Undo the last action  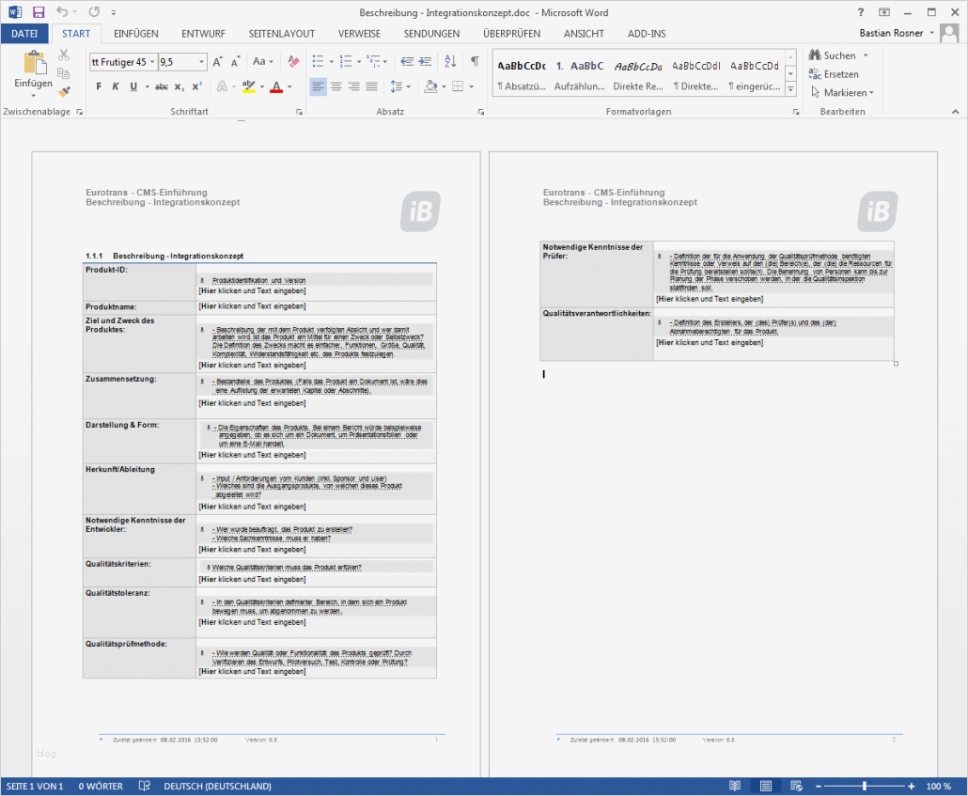point(62,11)
